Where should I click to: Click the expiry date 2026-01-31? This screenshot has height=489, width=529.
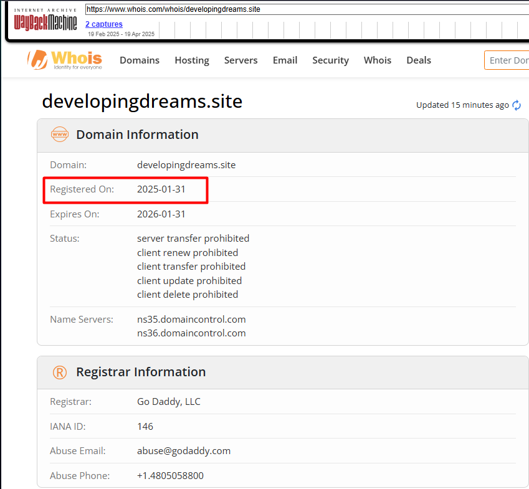[161, 214]
